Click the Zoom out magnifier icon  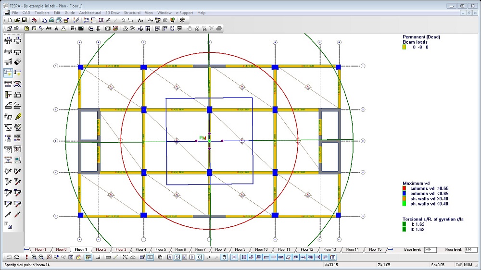41,257
